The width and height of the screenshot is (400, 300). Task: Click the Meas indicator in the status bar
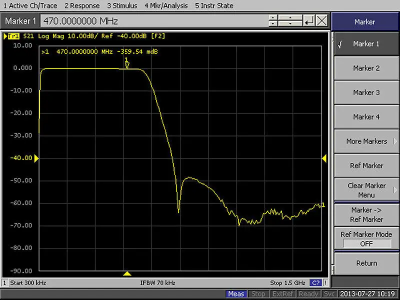(236, 294)
